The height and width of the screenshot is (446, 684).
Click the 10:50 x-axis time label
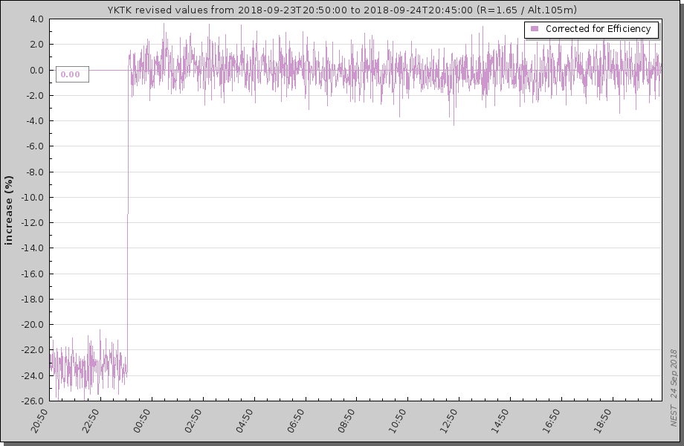click(398, 421)
